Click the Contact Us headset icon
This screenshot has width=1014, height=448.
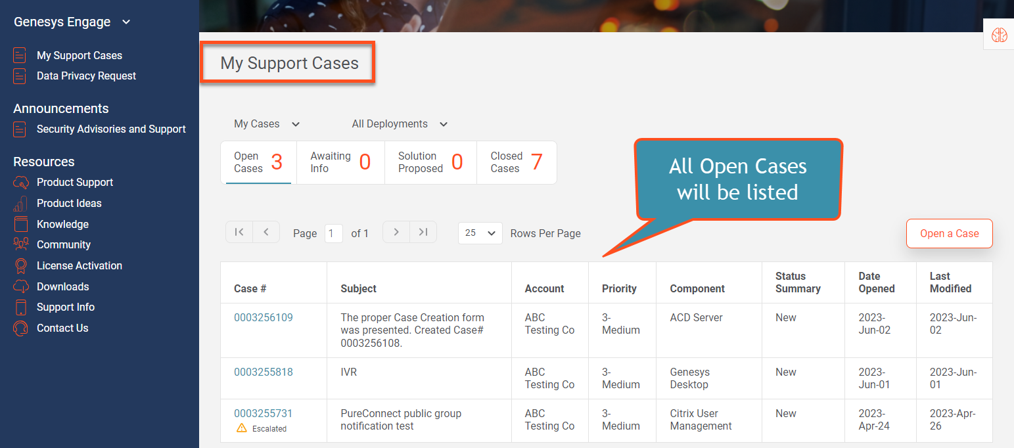click(x=21, y=328)
